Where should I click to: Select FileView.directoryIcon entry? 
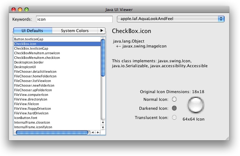coord(57,99)
